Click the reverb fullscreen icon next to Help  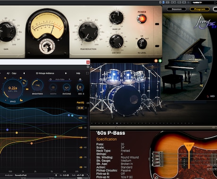pos(87,73)
